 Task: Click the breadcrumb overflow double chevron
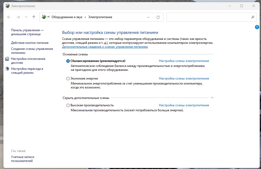[x=48, y=17]
